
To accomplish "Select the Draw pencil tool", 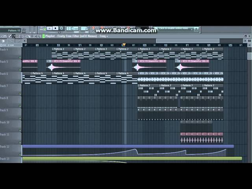I will click(10, 36).
